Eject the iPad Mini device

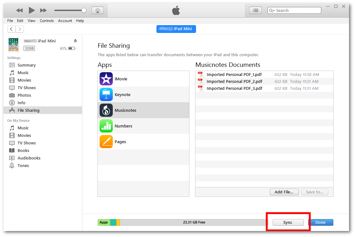pyautogui.click(x=75, y=41)
